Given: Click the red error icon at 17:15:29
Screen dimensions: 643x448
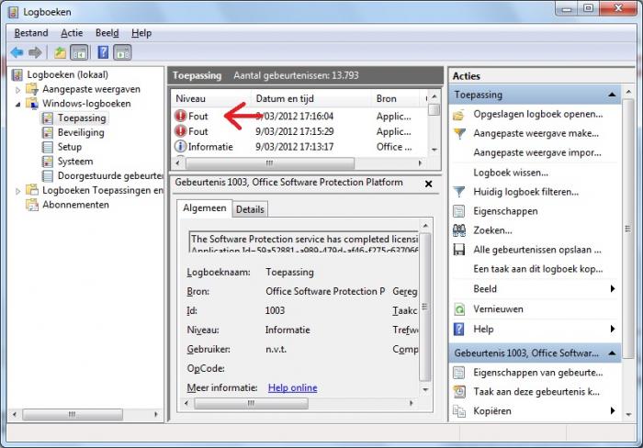Looking at the screenshot, I should 180,131.
